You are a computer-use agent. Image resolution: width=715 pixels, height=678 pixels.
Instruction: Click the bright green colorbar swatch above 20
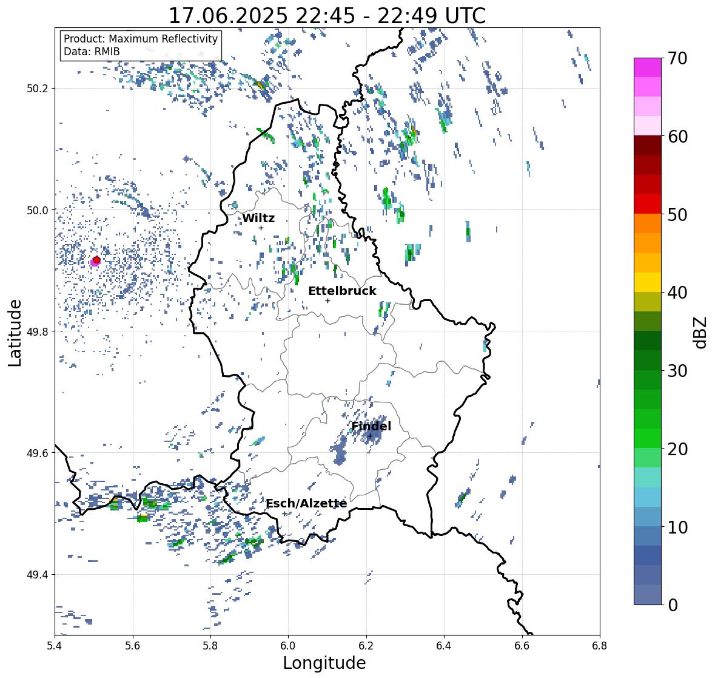(648, 438)
